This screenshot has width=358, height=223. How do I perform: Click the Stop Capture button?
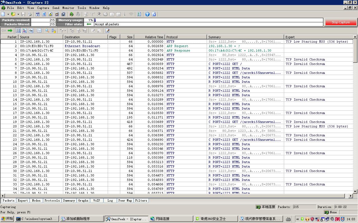point(340,22)
